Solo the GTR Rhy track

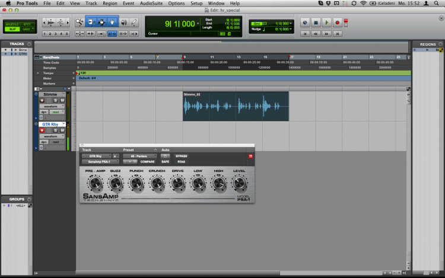(55, 130)
